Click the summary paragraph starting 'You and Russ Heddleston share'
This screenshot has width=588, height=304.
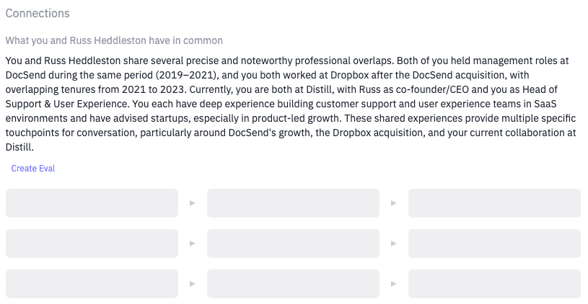[x=291, y=104]
